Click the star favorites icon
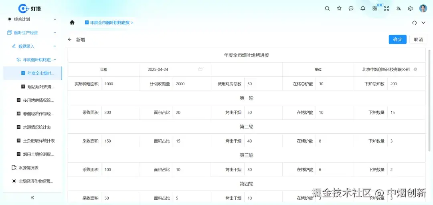The width and height of the screenshot is (433, 205). point(339,8)
